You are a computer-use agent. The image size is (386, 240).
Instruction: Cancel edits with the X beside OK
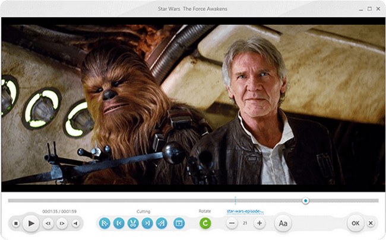pyautogui.click(x=371, y=223)
